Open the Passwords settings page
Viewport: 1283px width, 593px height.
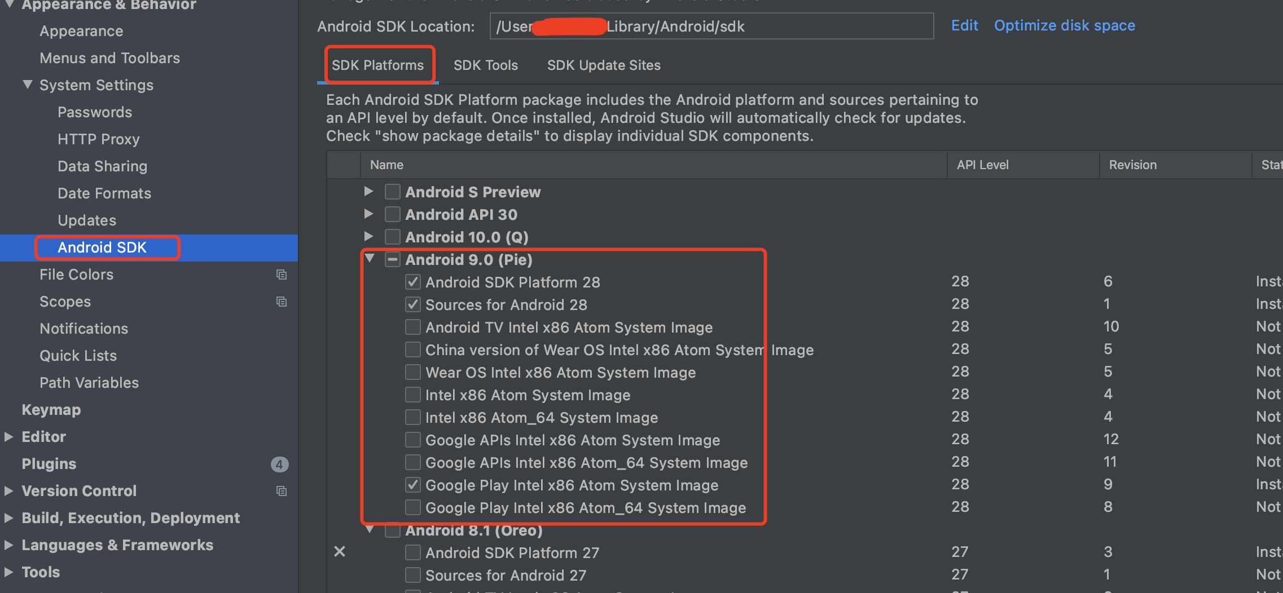[95, 112]
